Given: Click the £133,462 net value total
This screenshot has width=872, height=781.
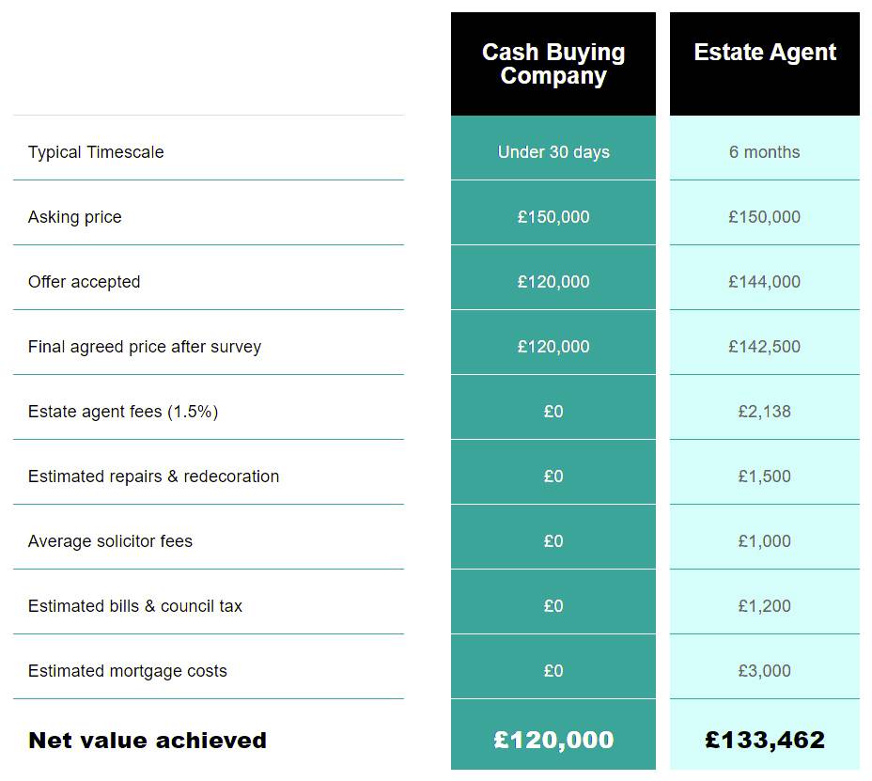Looking at the screenshot, I should click(765, 741).
